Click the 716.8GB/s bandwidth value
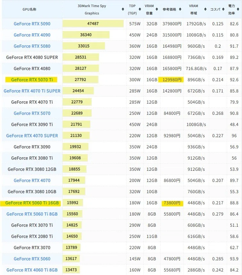The height and width of the screenshot is (275, 242). point(196,68)
